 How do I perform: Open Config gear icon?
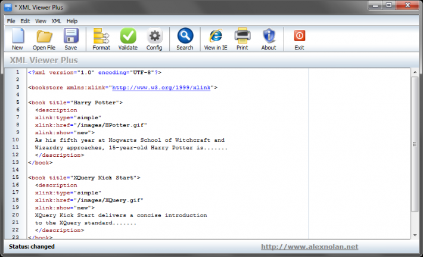[154, 36]
